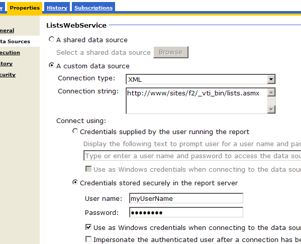The width and height of the screenshot is (301, 244).
Task: Select the 'A custom data source' radio button
Action: [51, 65]
